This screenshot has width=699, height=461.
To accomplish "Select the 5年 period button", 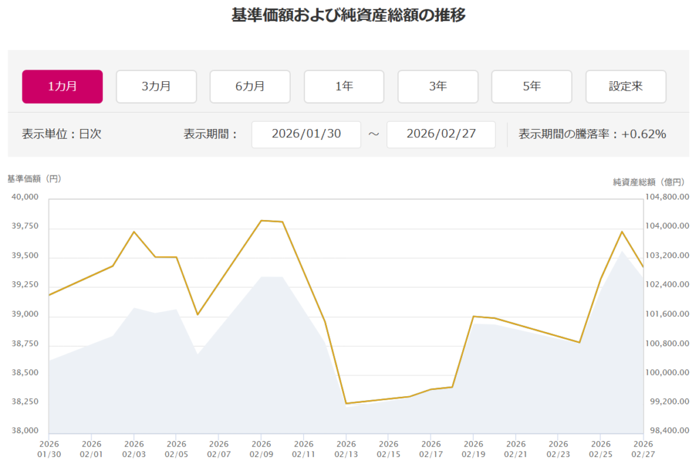I will tap(532, 87).
